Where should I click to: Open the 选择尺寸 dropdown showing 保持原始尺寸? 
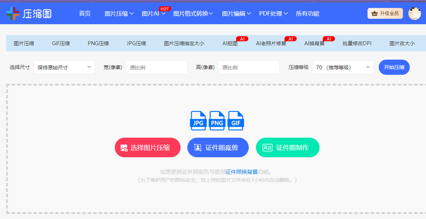tap(63, 67)
